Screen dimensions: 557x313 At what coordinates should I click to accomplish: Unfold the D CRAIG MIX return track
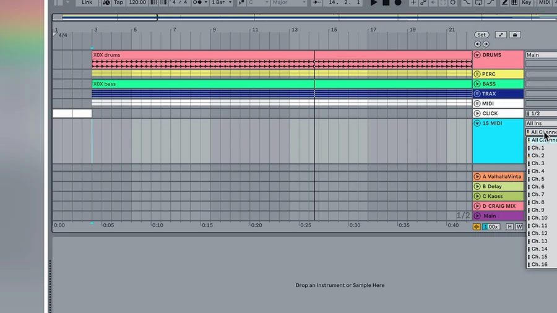(477, 206)
